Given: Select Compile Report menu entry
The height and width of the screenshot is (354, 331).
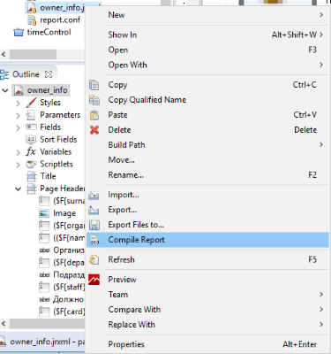Looking at the screenshot, I should coord(207,240).
